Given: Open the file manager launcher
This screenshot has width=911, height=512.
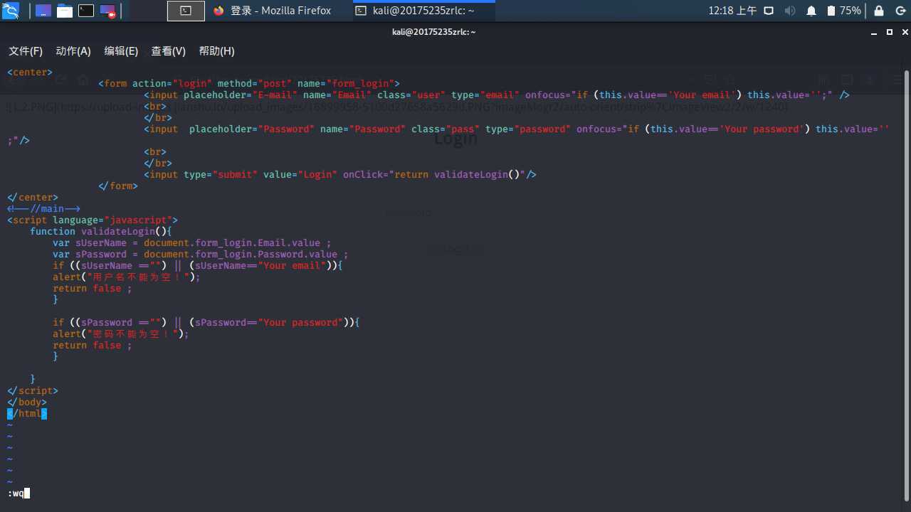Looking at the screenshot, I should 65,11.
